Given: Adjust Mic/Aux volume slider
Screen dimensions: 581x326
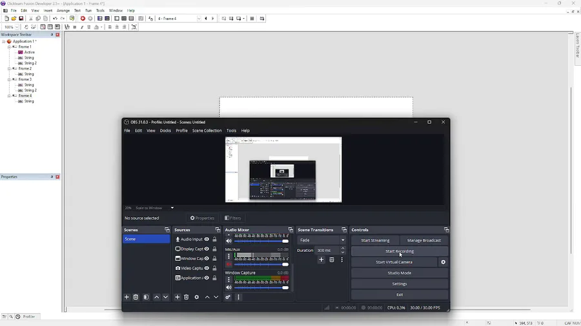Looking at the screenshot, I should click(261, 264).
